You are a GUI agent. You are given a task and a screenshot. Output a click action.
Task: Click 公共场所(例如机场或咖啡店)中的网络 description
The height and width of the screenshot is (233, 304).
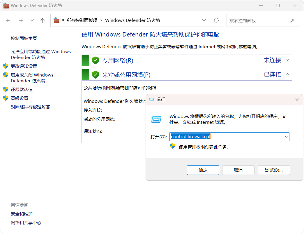click(x=120, y=88)
